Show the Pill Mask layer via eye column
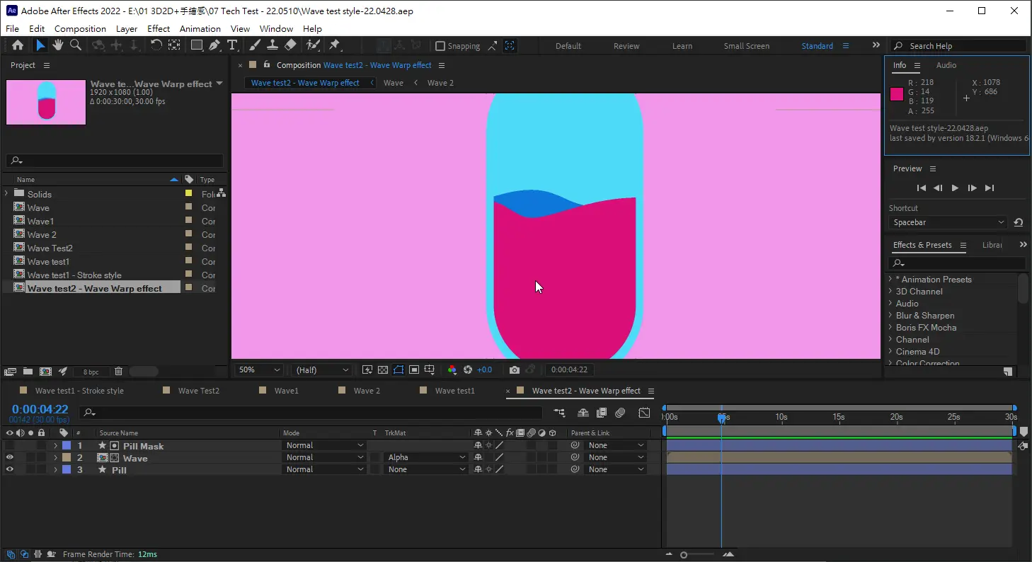This screenshot has height=562, width=1032. tap(10, 446)
